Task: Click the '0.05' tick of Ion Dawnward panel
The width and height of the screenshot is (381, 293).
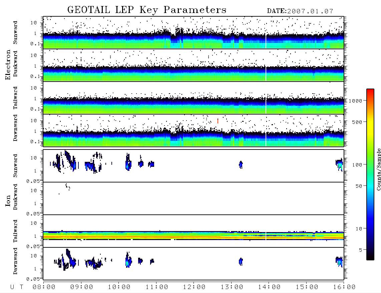Action: pos(33,279)
